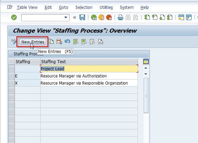Image resolution: width=198 pixels, height=143 pixels.
Task: Click the Staffing cell containing E
Action: 27,76
